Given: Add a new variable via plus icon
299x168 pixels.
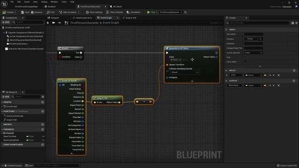Looking at the screenshot, I should pyautogui.click(x=43, y=129).
